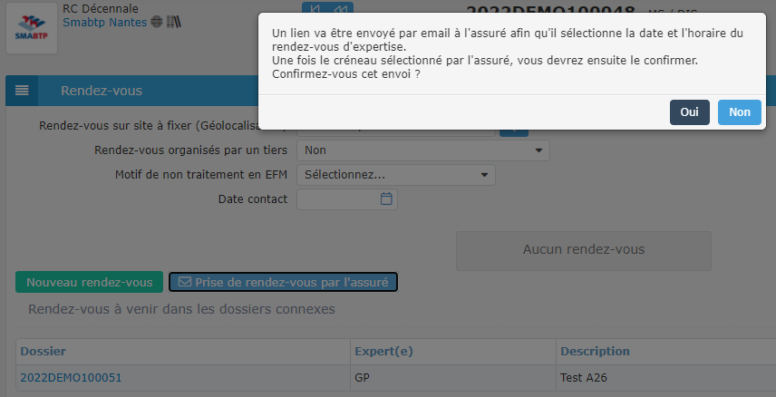Click the Nouveau rendez-vous button
776x397 pixels.
[89, 282]
